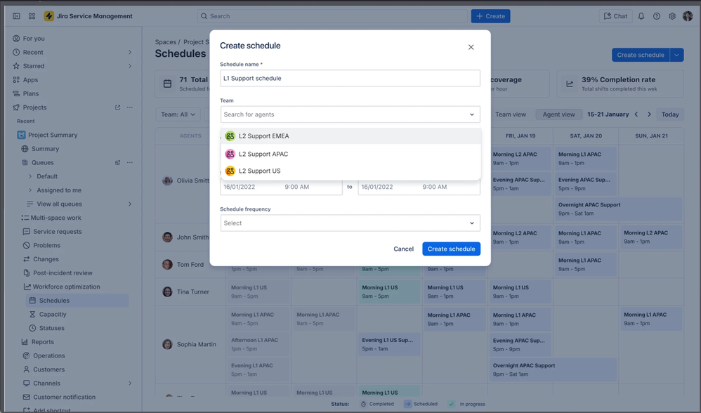Open the Team: All filter dropdown
701x413 pixels.
point(178,114)
